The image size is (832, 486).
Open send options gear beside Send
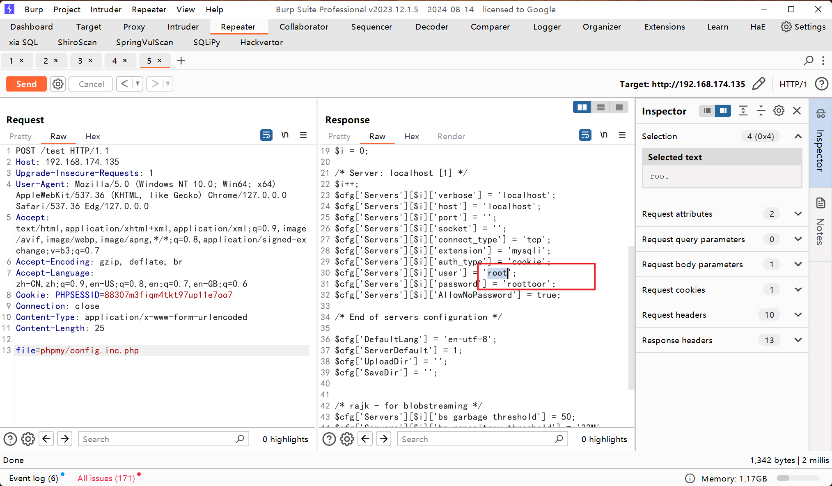[58, 84]
